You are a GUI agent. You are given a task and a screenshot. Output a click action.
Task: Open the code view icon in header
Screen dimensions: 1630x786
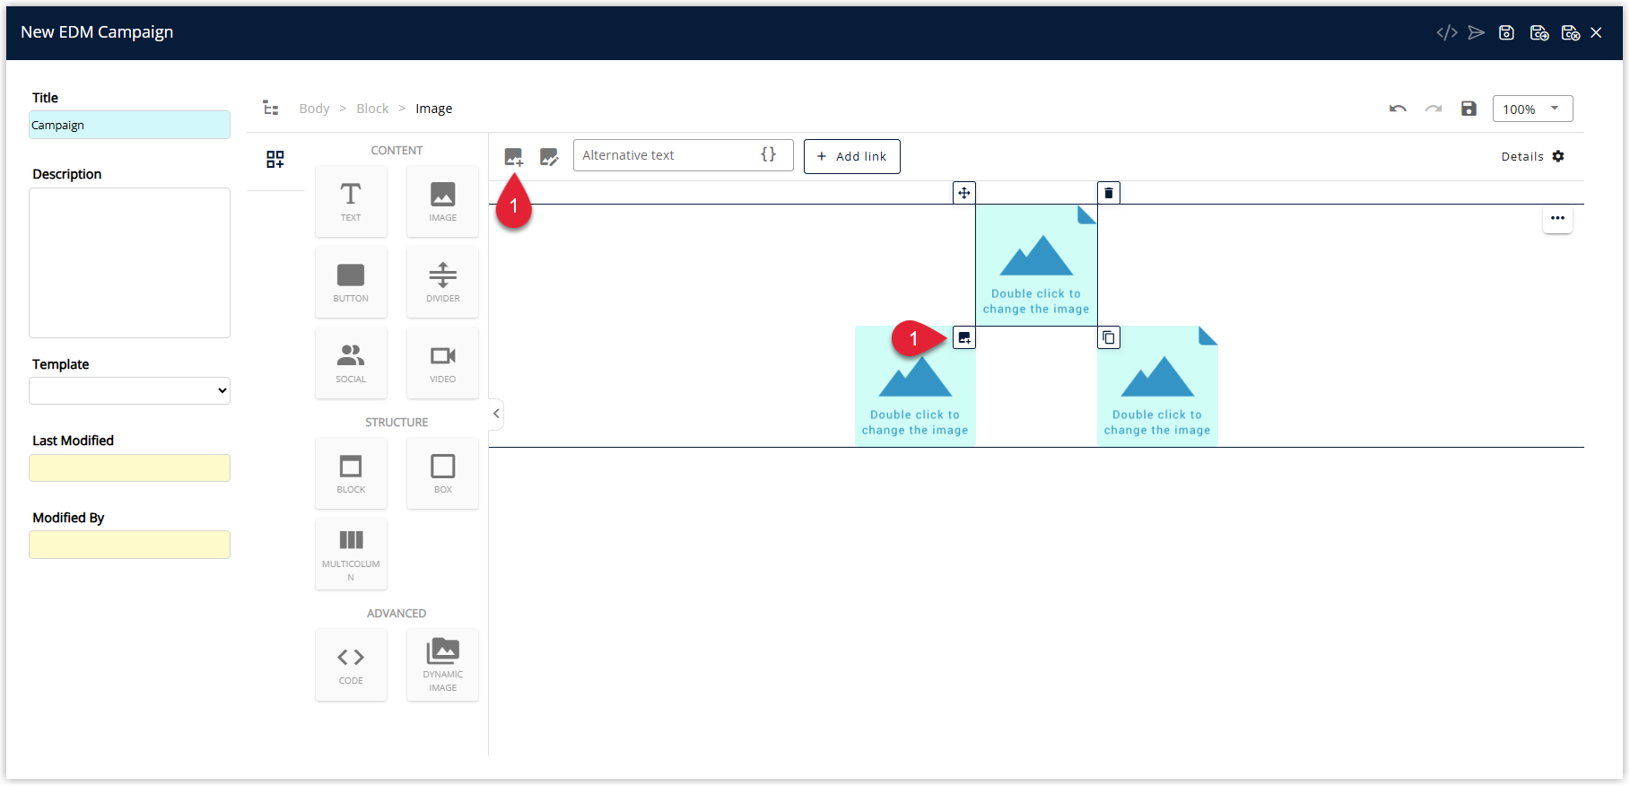(1446, 33)
